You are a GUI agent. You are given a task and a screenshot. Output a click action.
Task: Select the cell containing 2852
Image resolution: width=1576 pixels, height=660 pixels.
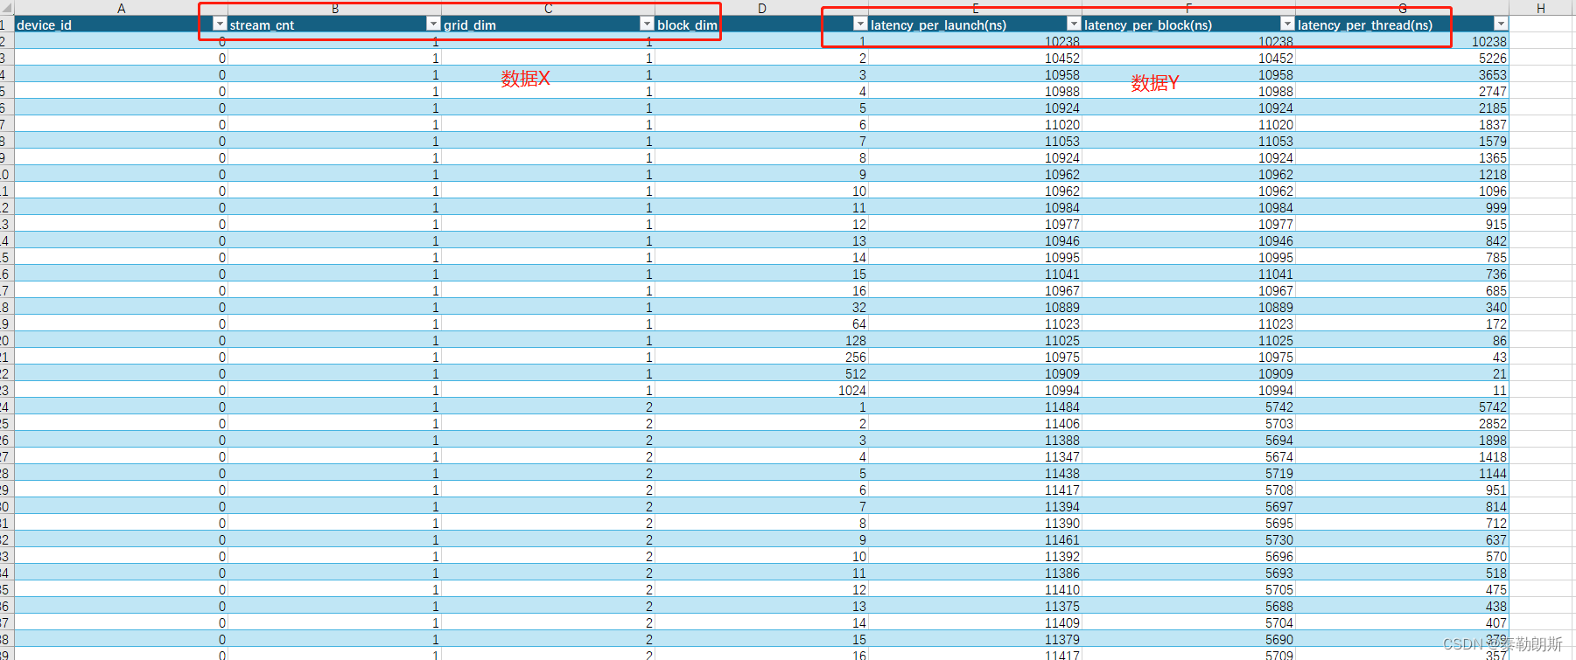pos(1402,423)
